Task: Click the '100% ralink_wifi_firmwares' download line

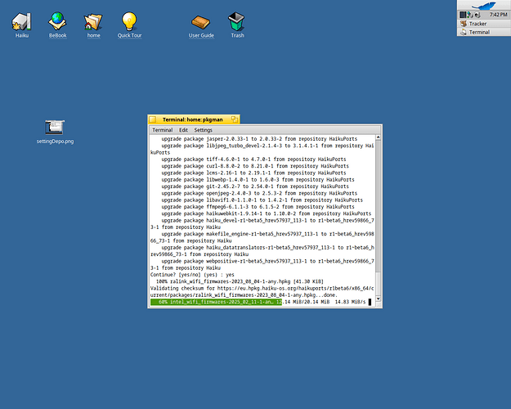Action: pos(240,281)
